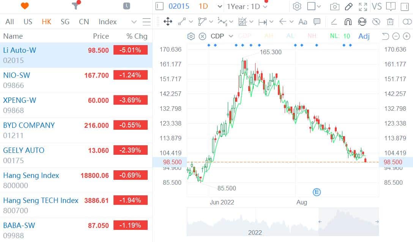Open chart settings via the gear icon
This screenshot has width=413, height=242.
(297, 6)
